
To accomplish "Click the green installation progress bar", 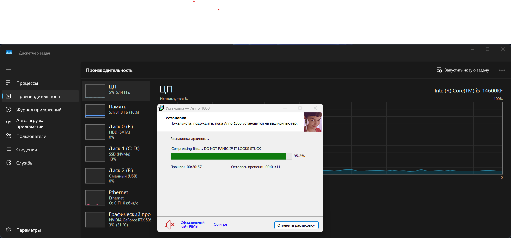I will click(x=229, y=156).
